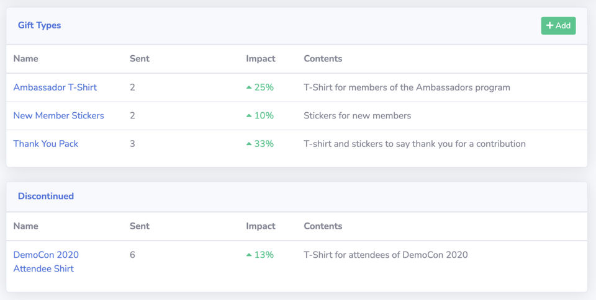
Task: Click Name column header in Gift Types table
Action: point(25,59)
